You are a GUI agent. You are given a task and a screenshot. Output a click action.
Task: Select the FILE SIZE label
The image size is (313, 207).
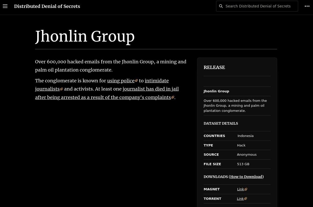point(212,164)
